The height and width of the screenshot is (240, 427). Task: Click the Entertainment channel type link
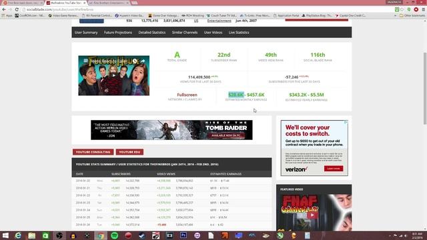220,21
